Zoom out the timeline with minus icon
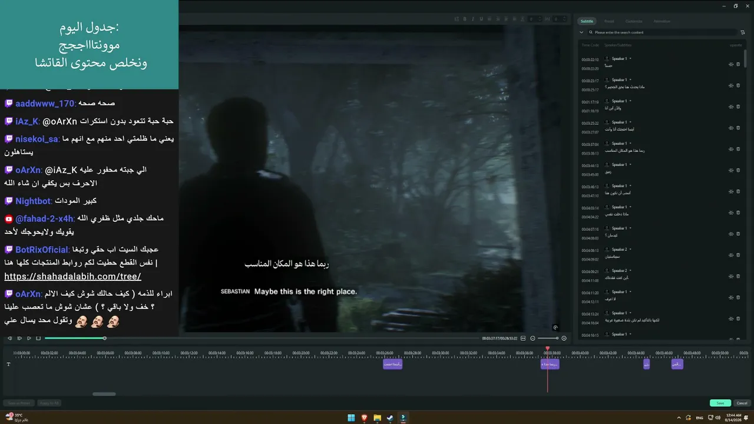The height and width of the screenshot is (424, 754). 533,338
